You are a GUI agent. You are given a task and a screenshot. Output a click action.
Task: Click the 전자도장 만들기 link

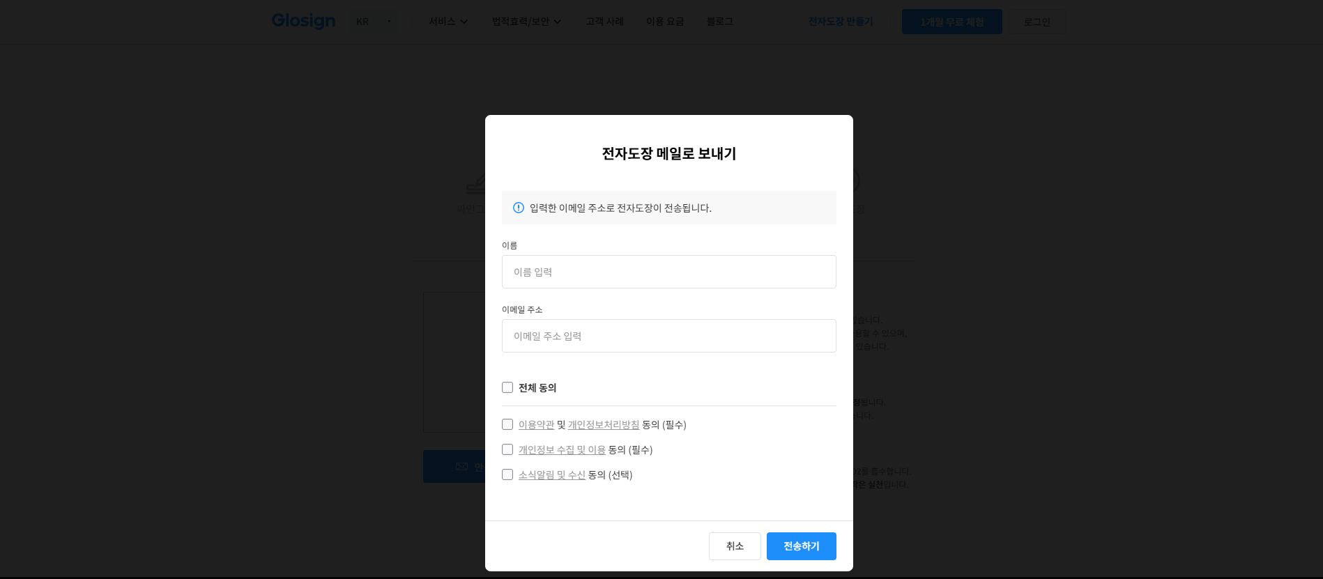click(x=841, y=22)
